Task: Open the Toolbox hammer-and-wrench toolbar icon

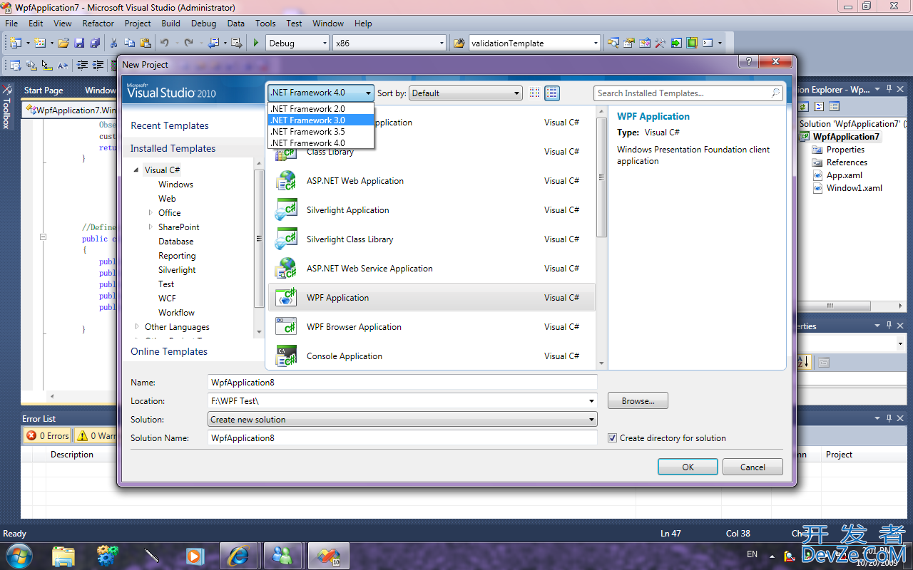Action: pyautogui.click(x=660, y=43)
